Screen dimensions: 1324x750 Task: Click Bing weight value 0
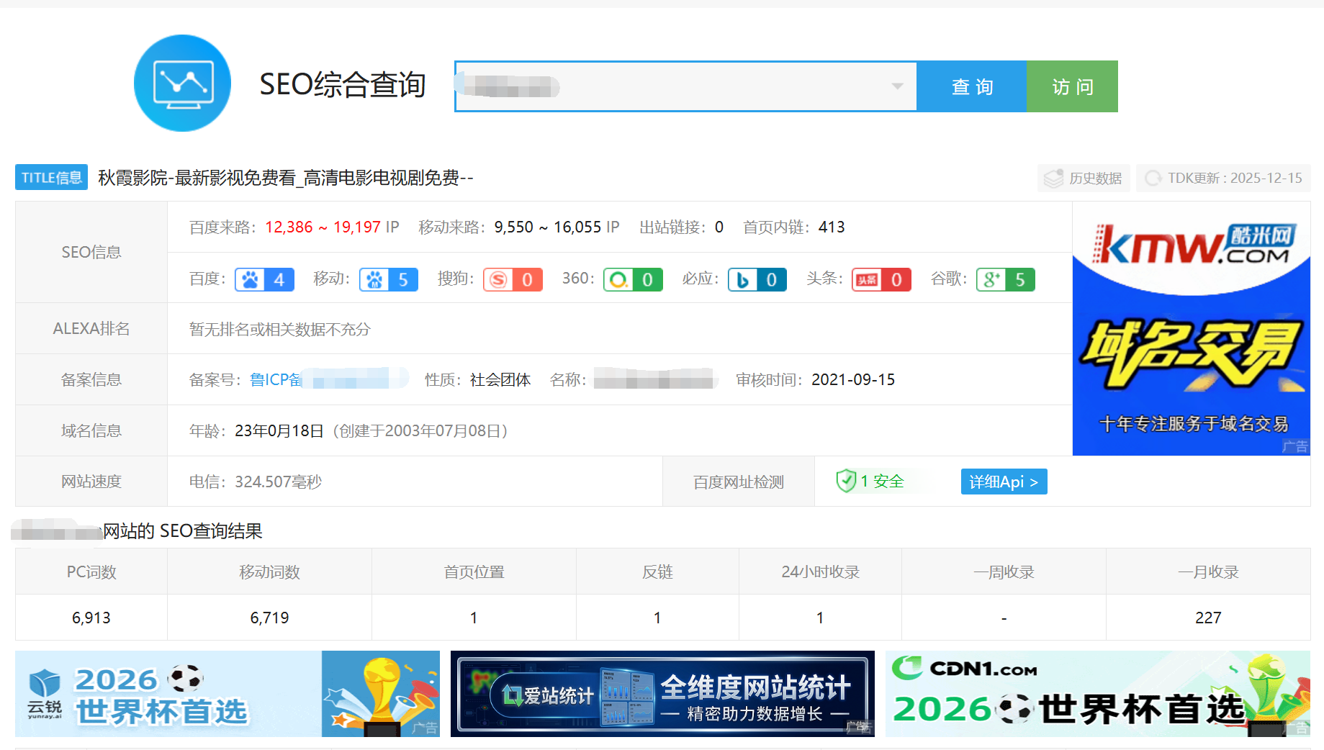[771, 279]
